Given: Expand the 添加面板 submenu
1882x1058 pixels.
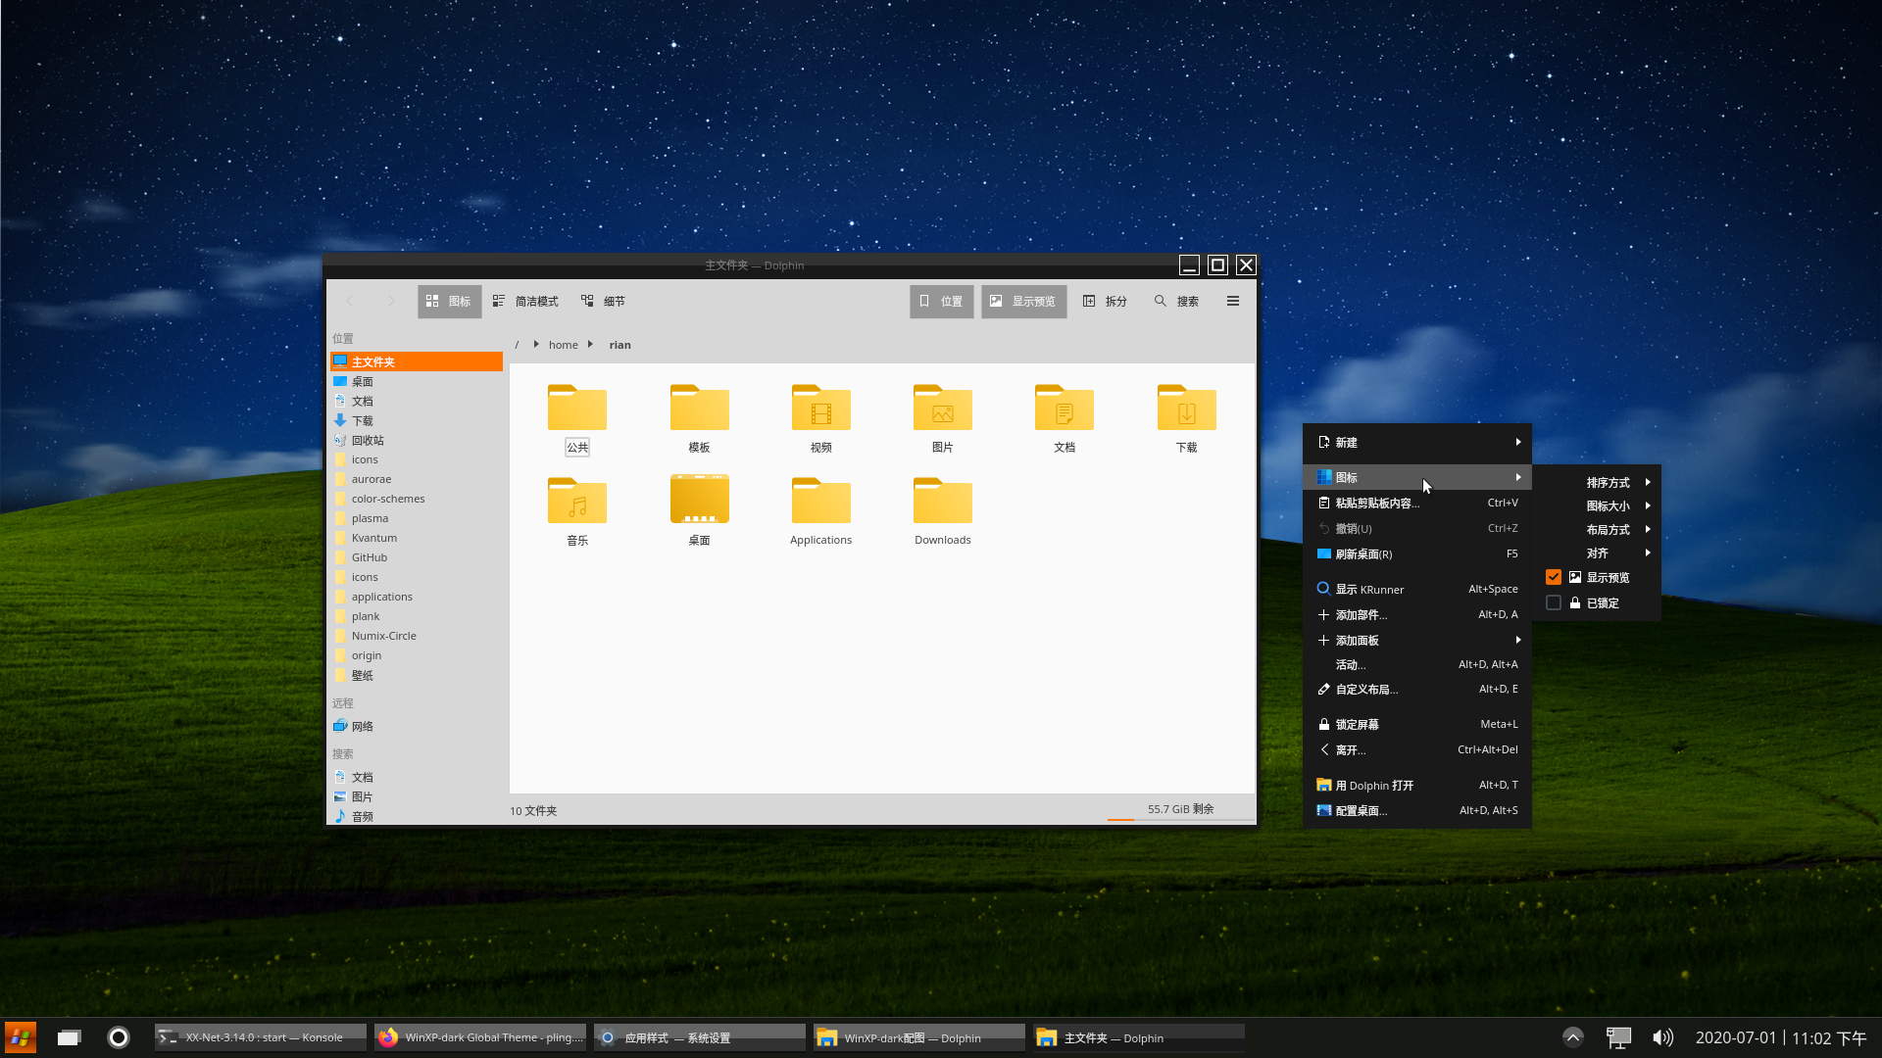Looking at the screenshot, I should [x=1416, y=640].
